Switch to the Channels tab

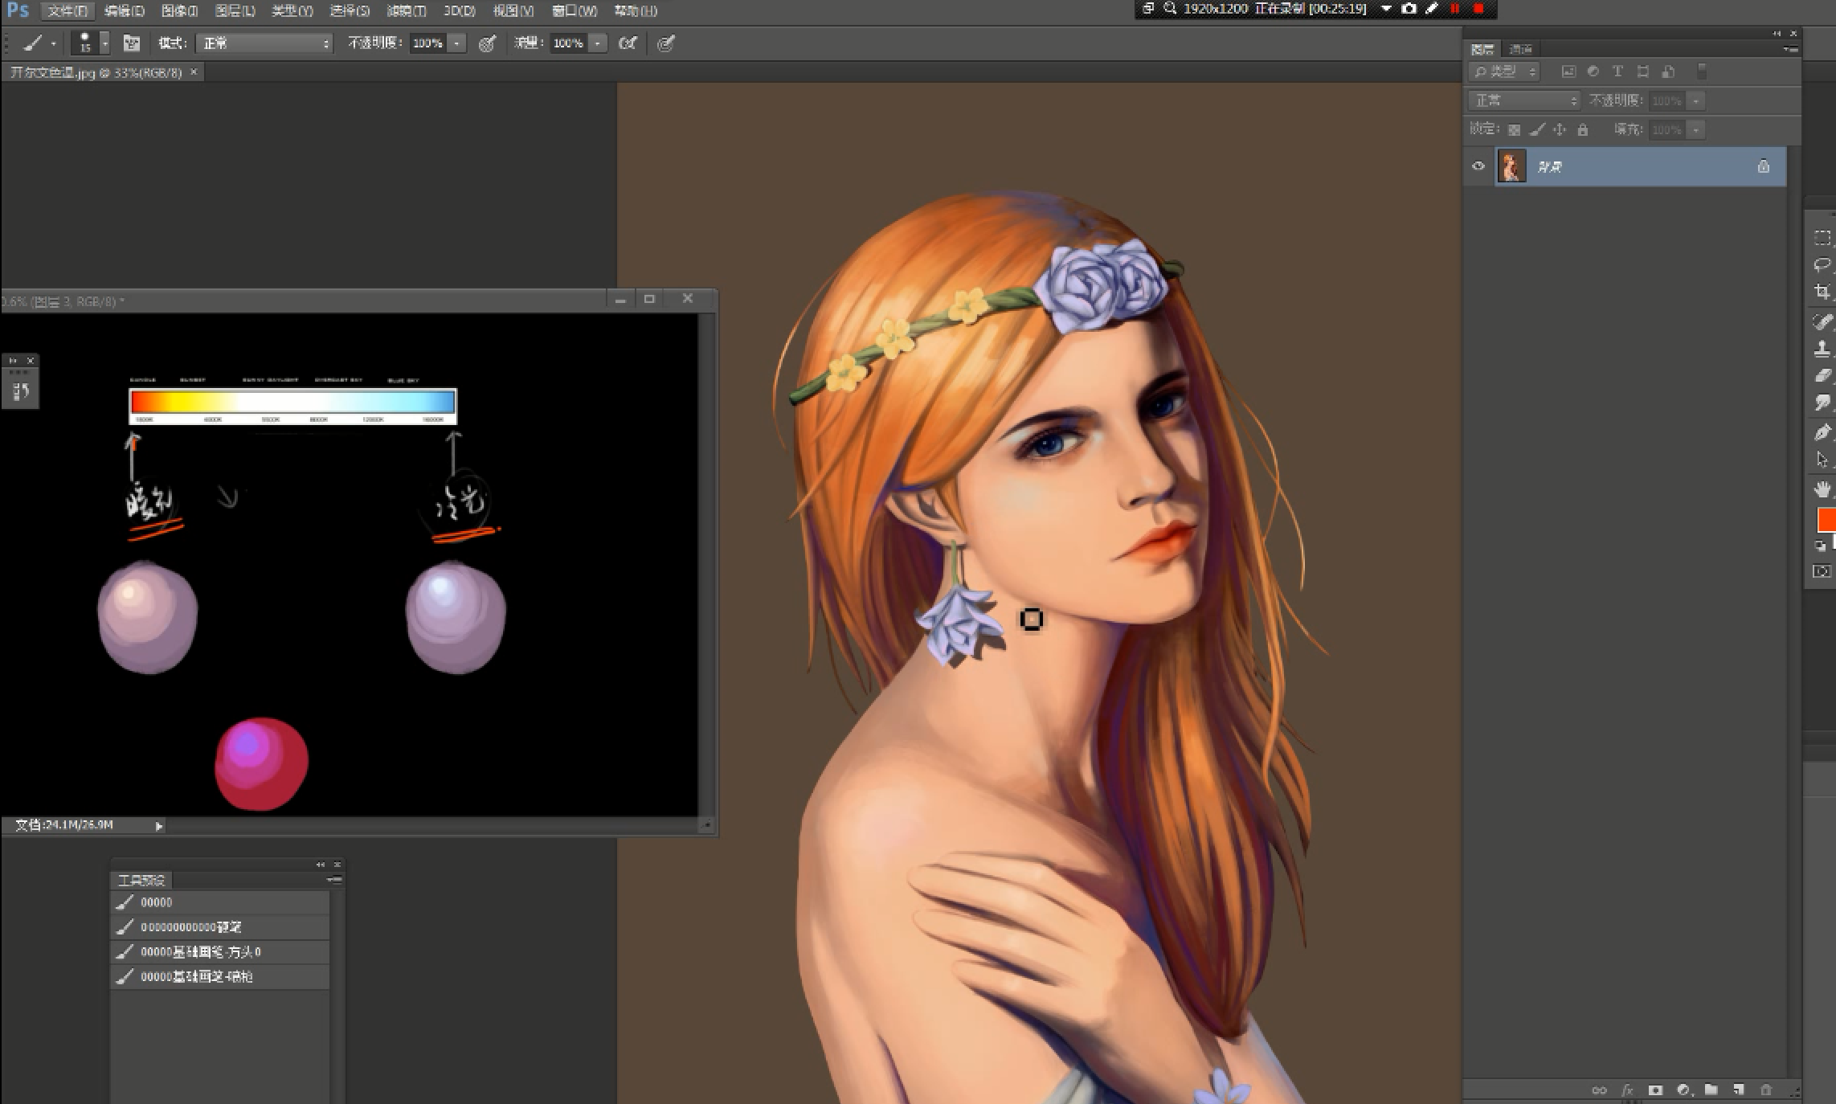coord(1520,49)
